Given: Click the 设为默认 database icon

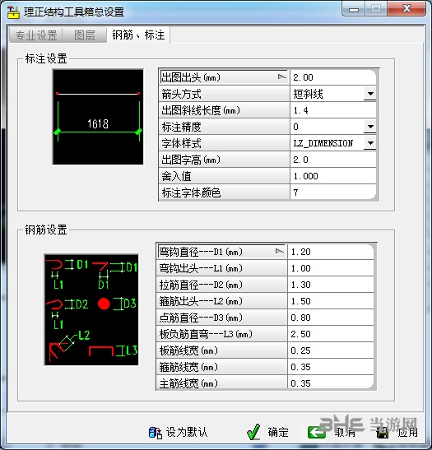Looking at the screenshot, I should click(x=155, y=433).
